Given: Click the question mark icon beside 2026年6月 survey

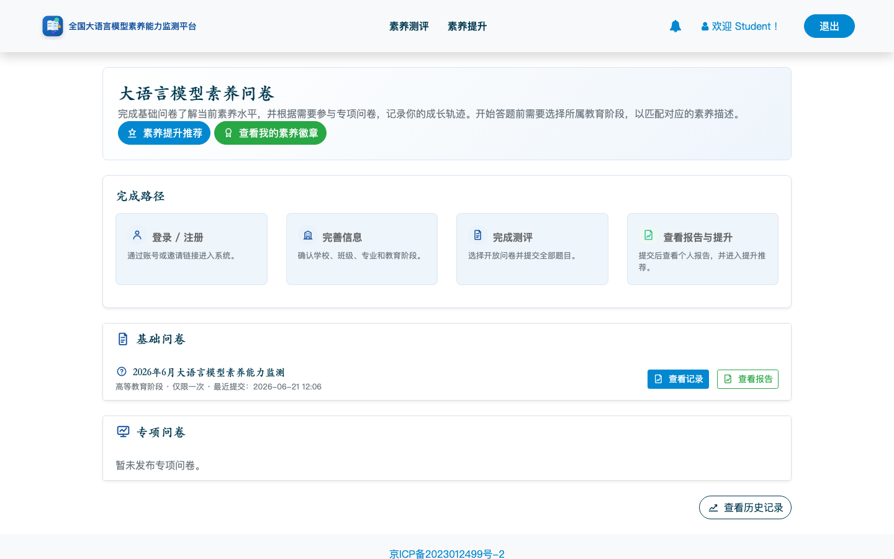Looking at the screenshot, I should tap(122, 371).
